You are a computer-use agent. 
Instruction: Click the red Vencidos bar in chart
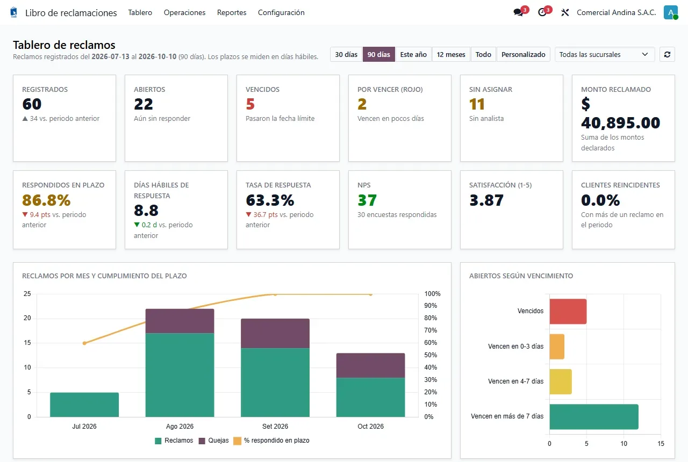[568, 312]
